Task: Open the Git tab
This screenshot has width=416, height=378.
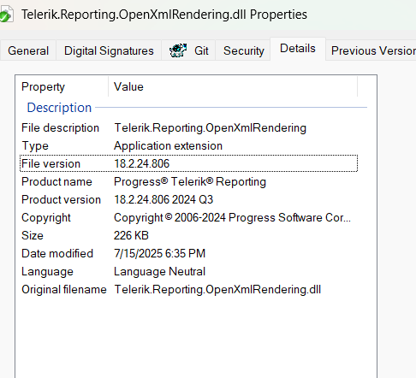Action: point(188,50)
